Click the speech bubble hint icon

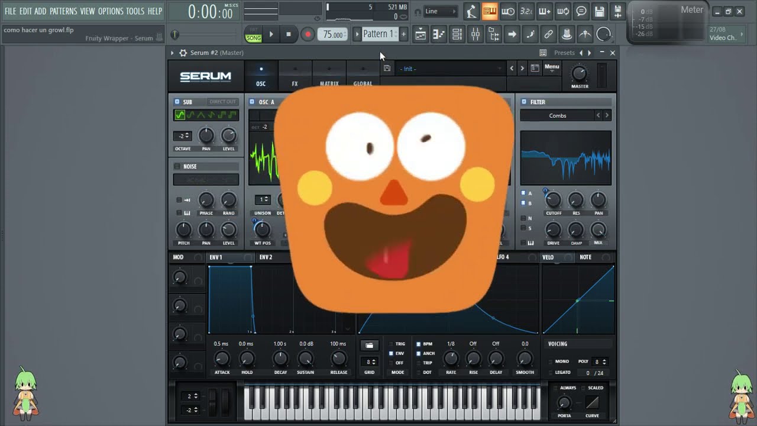point(581,11)
